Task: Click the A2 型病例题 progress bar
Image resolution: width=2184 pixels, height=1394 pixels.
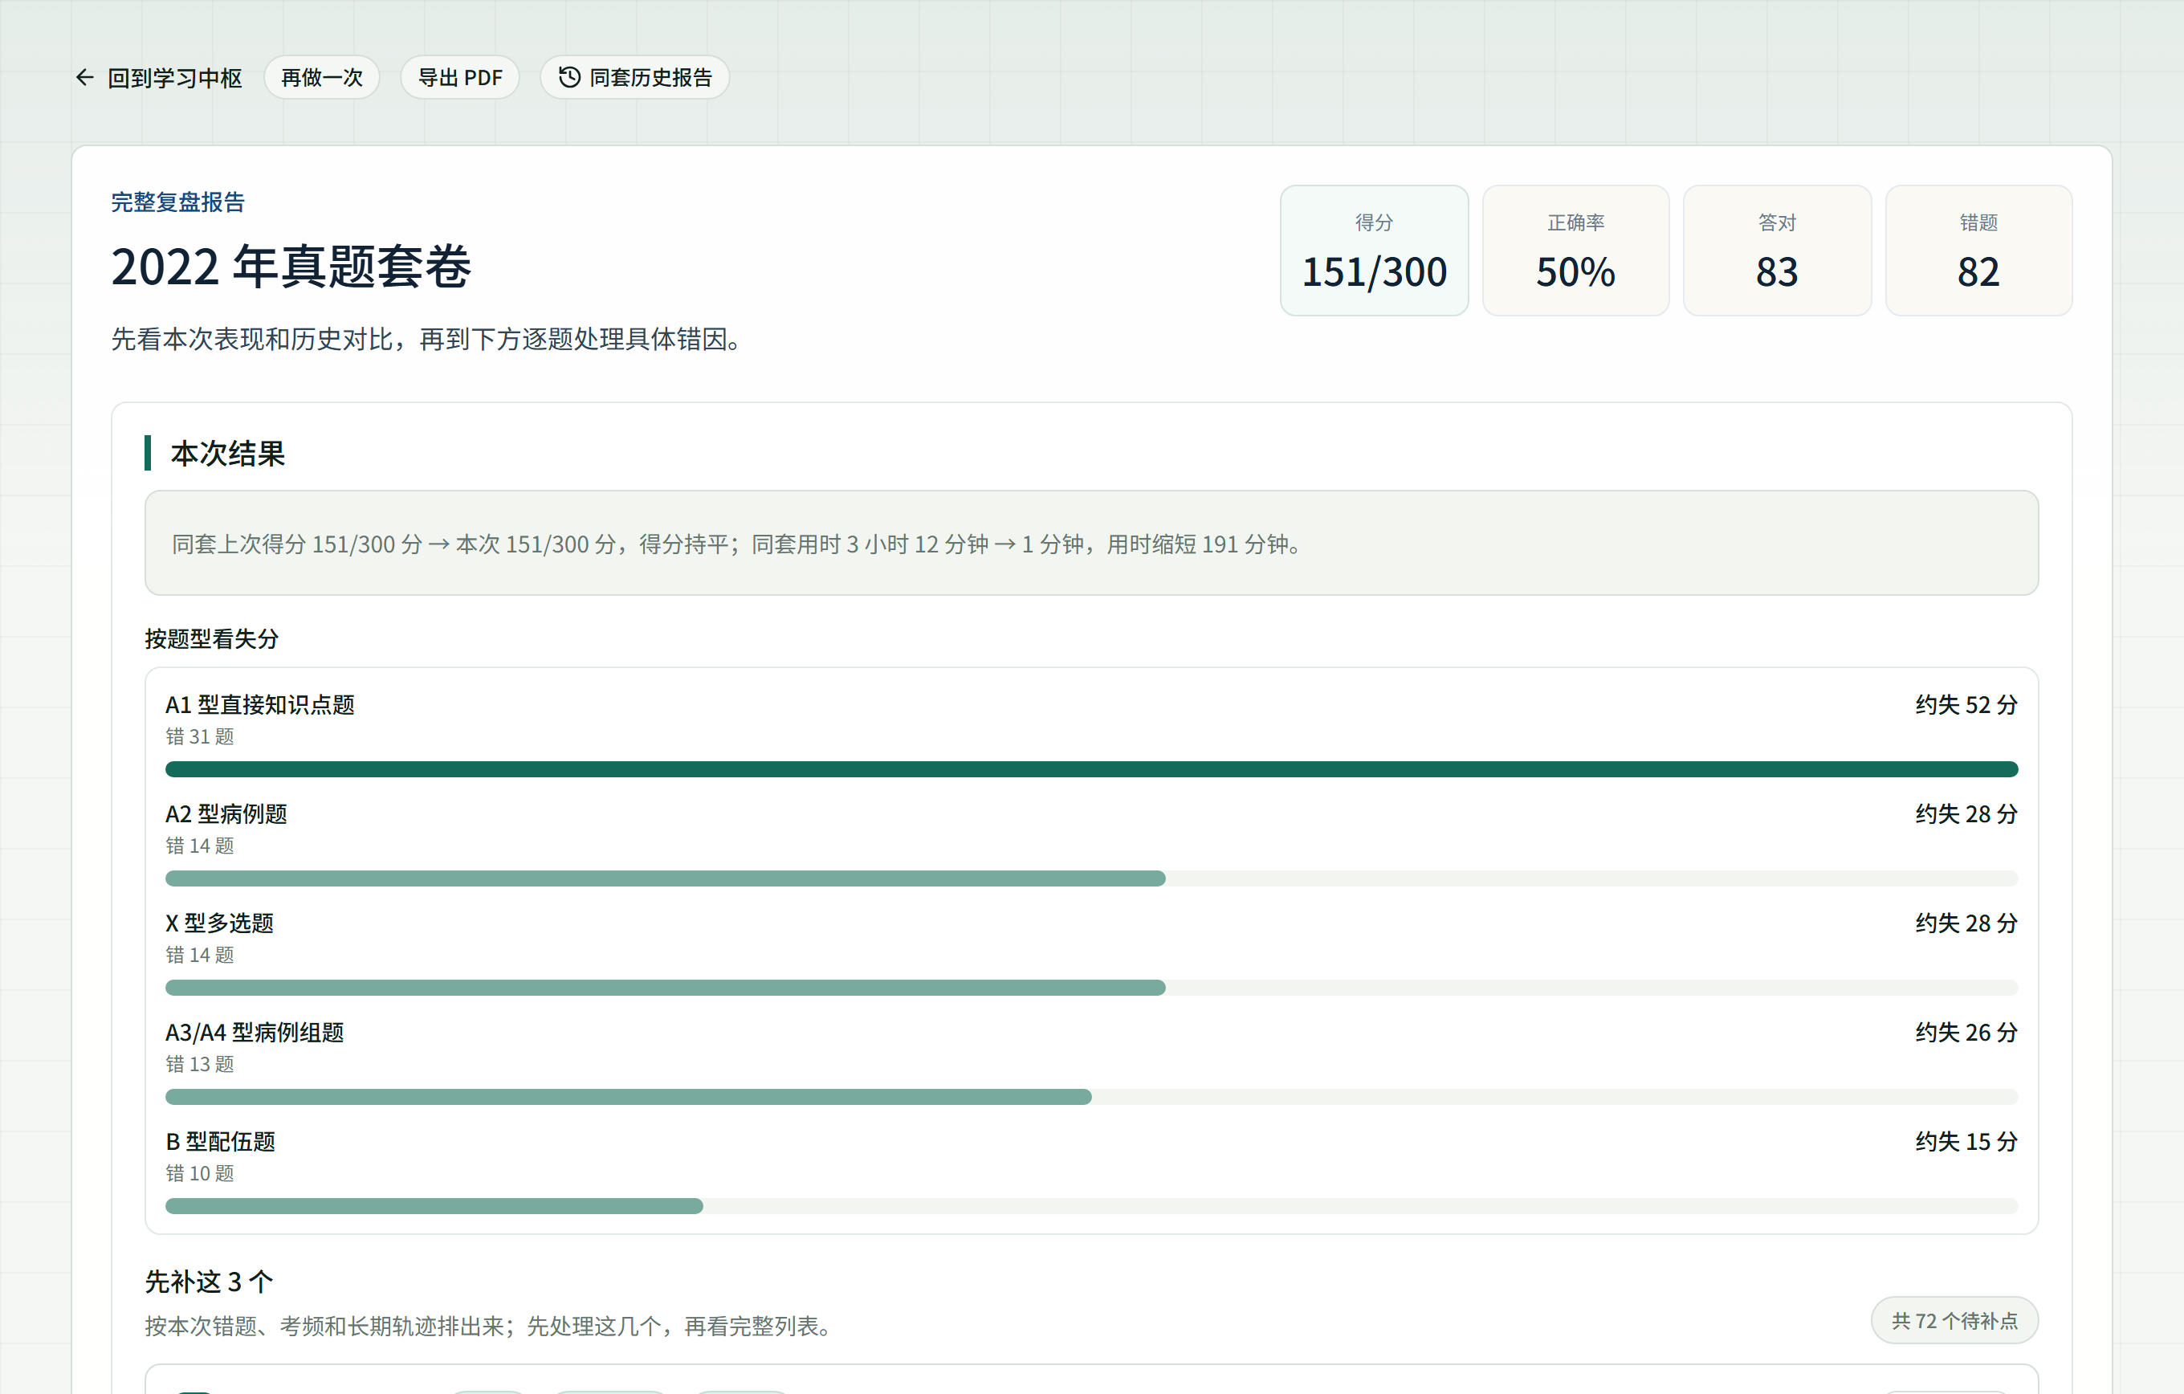Action: (1091, 878)
